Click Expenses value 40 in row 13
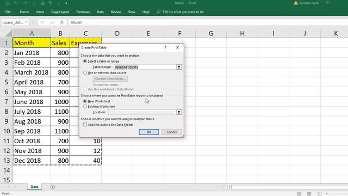Screen dimensions: 348x196 pyautogui.click(x=86, y=161)
